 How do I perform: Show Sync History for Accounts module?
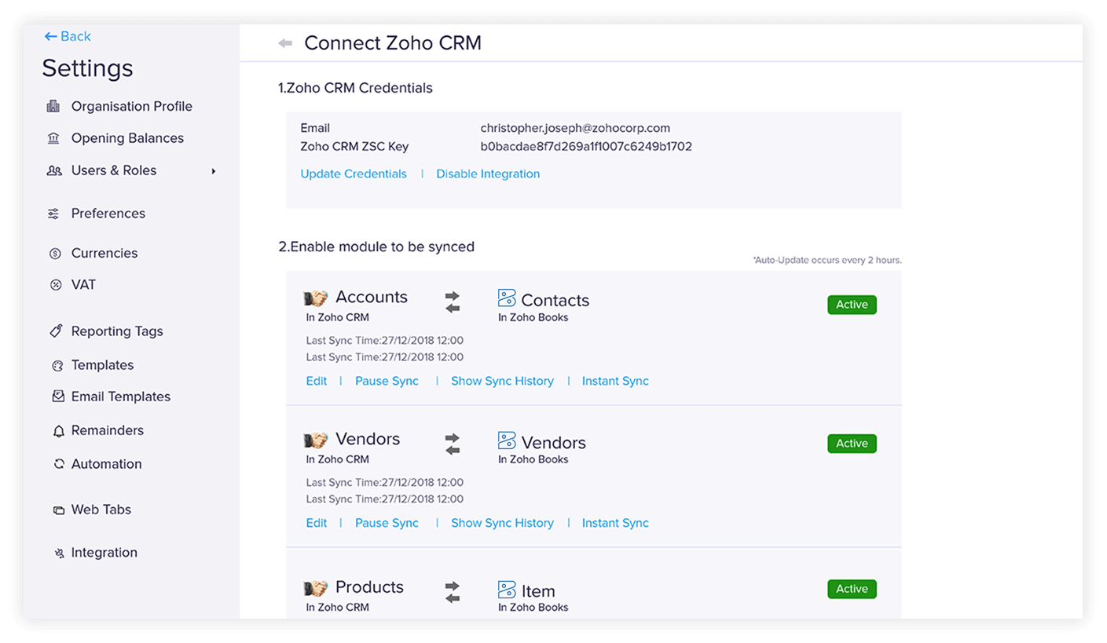coord(502,382)
